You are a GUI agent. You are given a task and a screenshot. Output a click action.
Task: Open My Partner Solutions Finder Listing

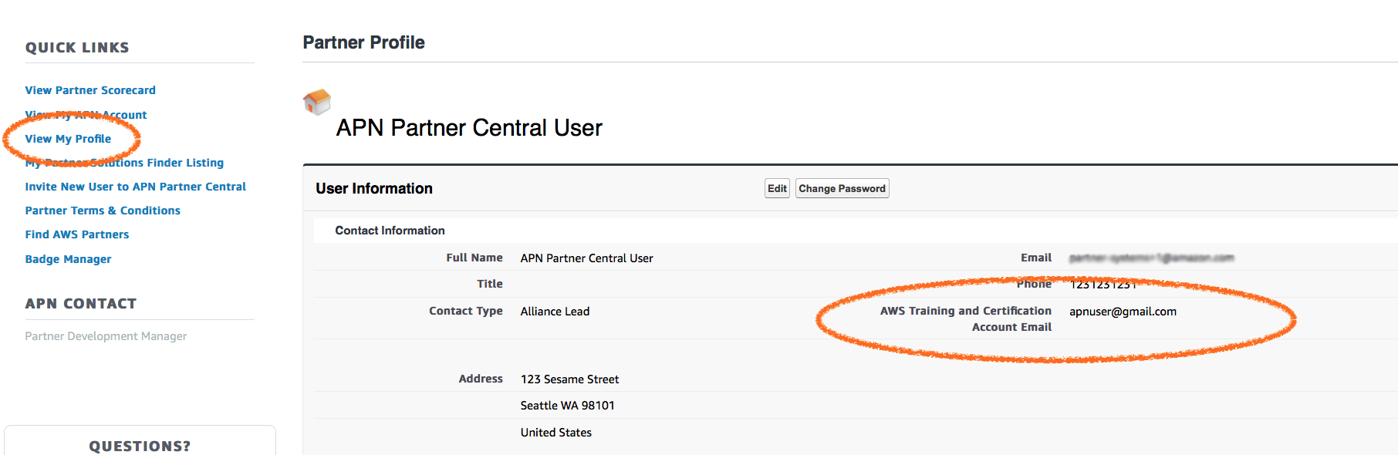click(124, 163)
